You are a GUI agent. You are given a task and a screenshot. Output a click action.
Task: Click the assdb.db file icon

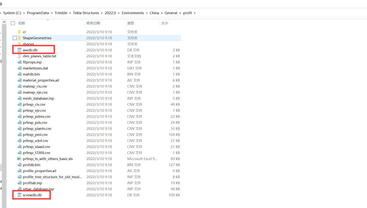(x=19, y=50)
